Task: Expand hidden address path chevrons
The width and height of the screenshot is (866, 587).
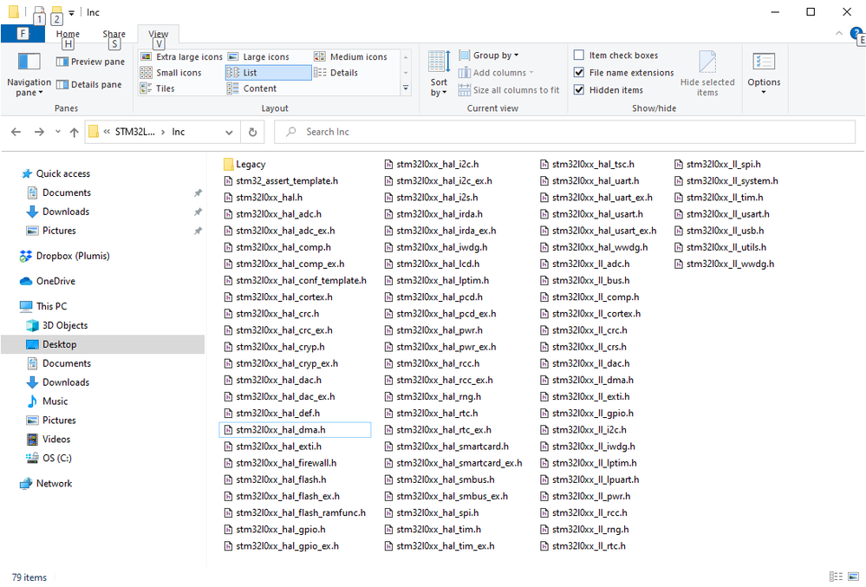Action: tap(107, 132)
